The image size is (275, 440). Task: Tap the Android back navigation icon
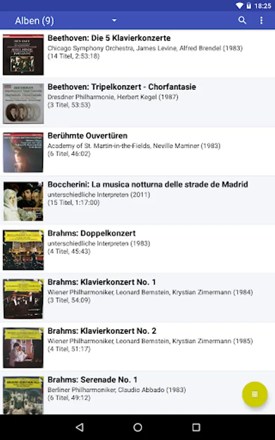click(80, 427)
